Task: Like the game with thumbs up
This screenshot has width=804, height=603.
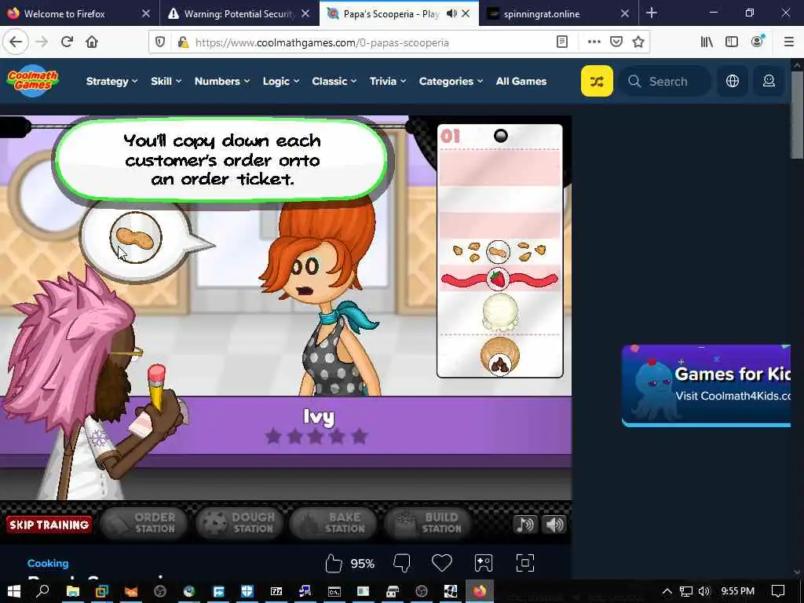Action: tap(333, 563)
